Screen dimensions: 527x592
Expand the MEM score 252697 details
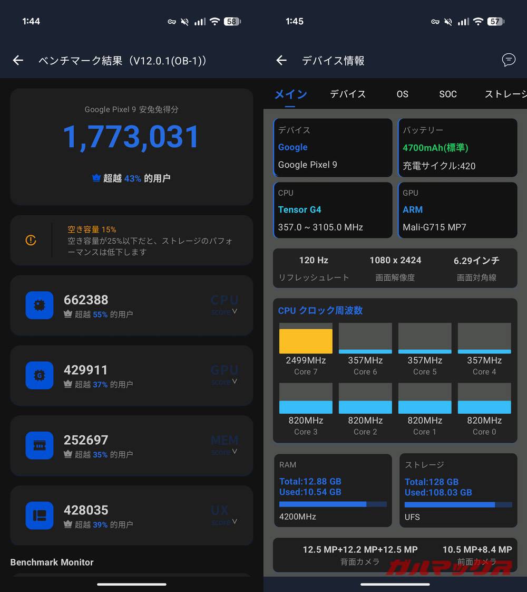[x=235, y=451]
